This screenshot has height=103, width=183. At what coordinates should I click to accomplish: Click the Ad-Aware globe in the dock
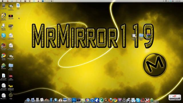[x=152, y=100]
